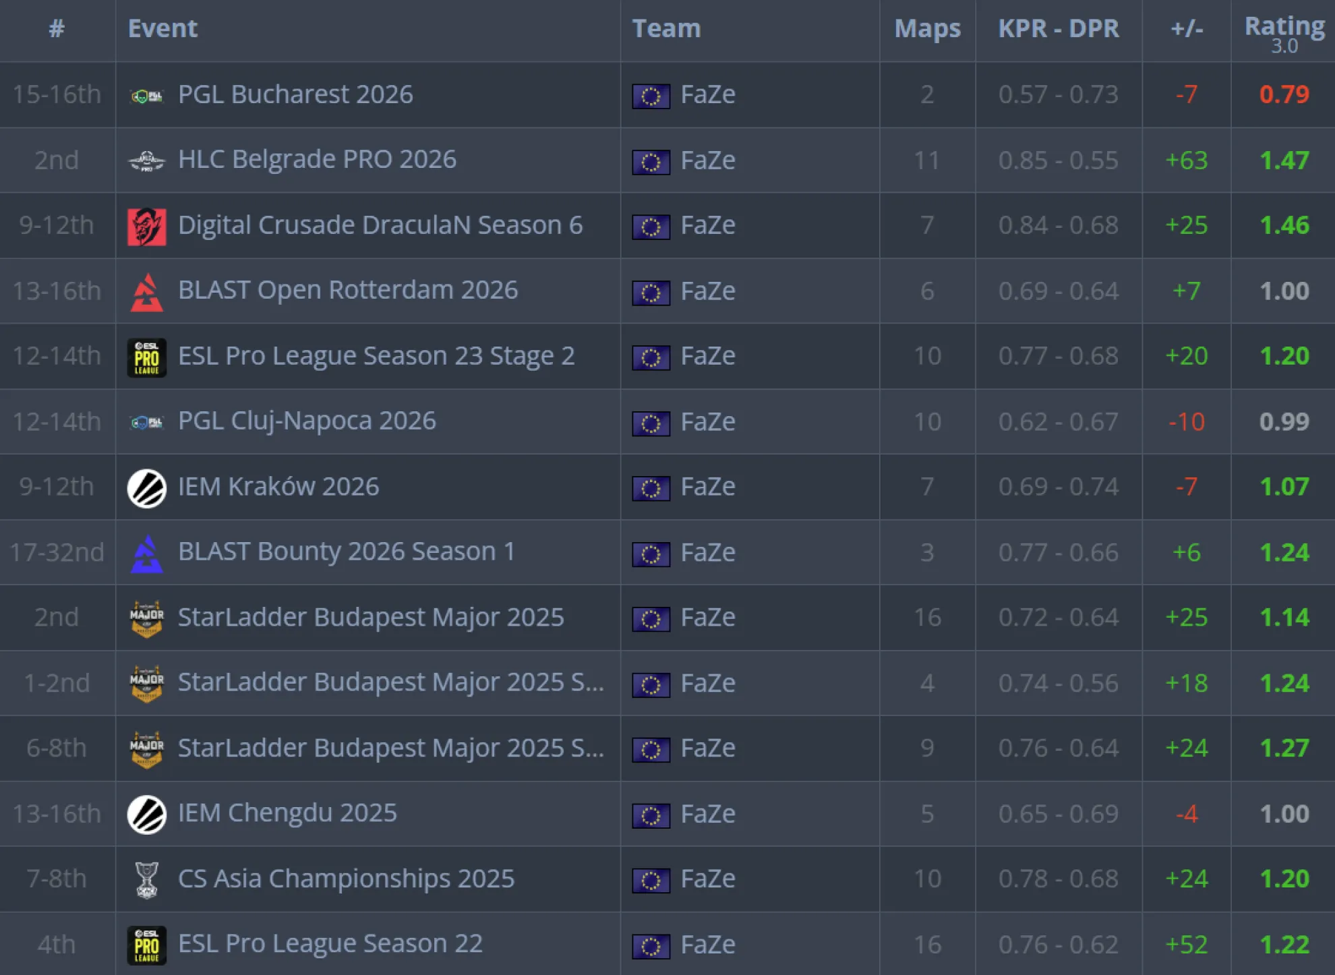The height and width of the screenshot is (975, 1335).
Task: Open the PGL Cluj-Napoca 2026 event link
Action: coord(307,421)
